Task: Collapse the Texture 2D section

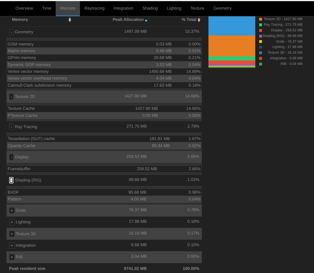Action: 11,97
